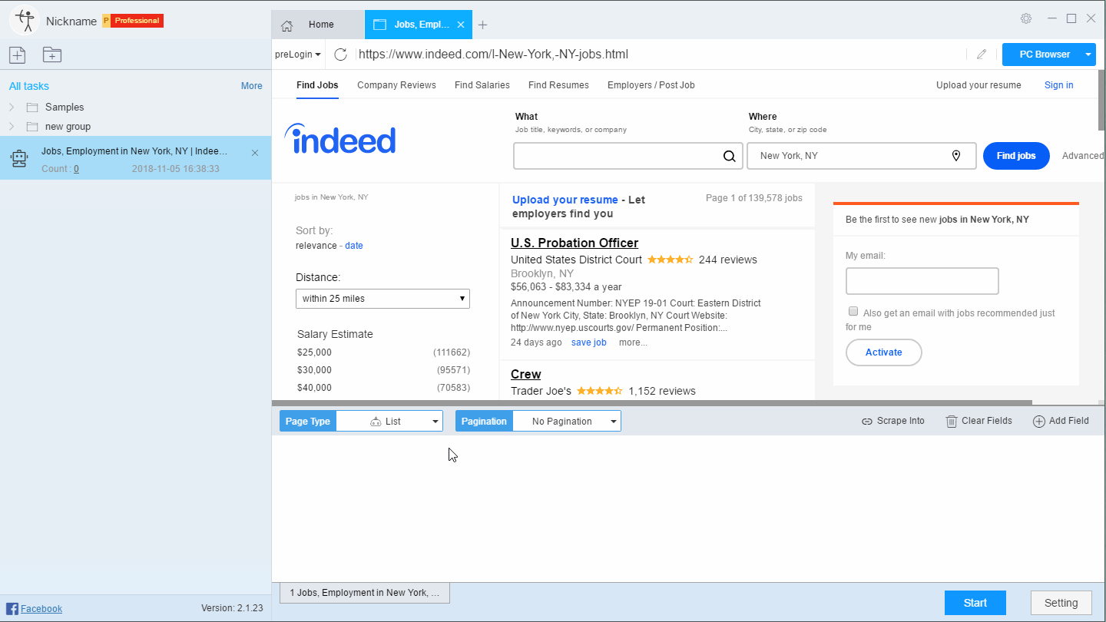Filter by $30,000 salary estimate
1106x622 pixels.
[x=314, y=370]
